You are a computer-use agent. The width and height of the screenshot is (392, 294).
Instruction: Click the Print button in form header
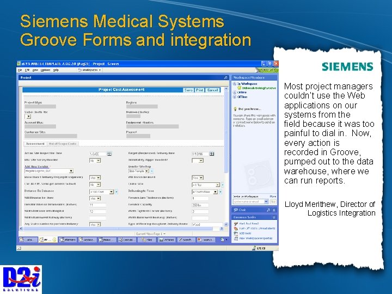(199, 90)
